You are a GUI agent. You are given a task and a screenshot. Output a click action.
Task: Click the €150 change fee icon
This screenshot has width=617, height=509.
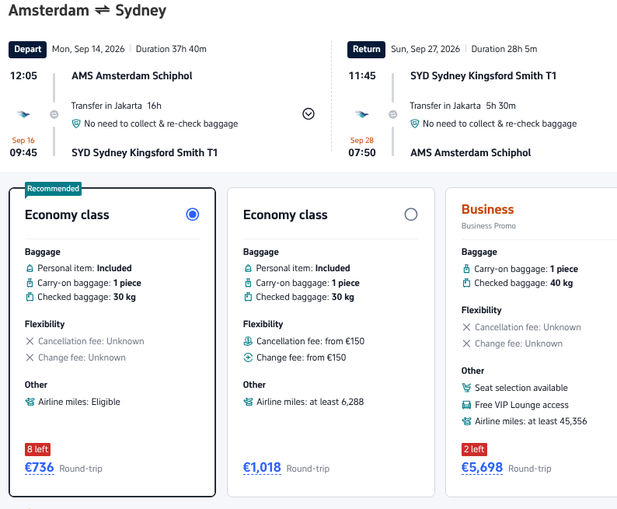point(249,357)
